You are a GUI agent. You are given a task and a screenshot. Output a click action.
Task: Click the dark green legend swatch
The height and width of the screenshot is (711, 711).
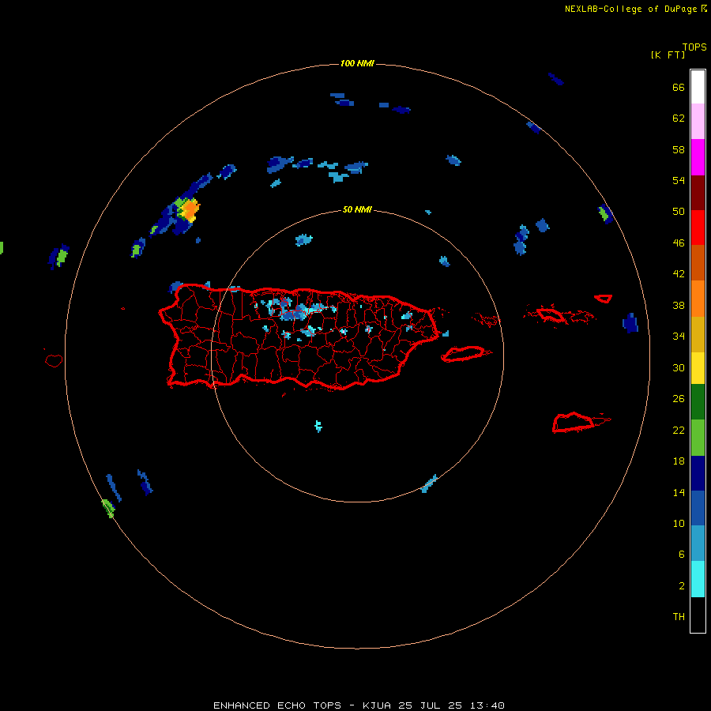698,402
